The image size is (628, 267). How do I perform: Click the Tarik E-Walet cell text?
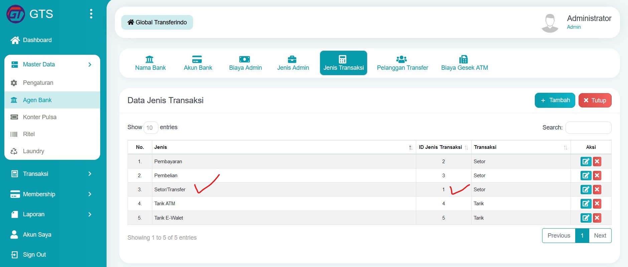click(169, 218)
